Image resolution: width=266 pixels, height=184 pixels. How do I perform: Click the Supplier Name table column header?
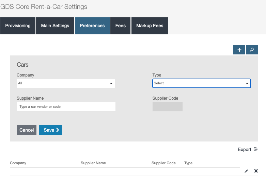coord(93,163)
